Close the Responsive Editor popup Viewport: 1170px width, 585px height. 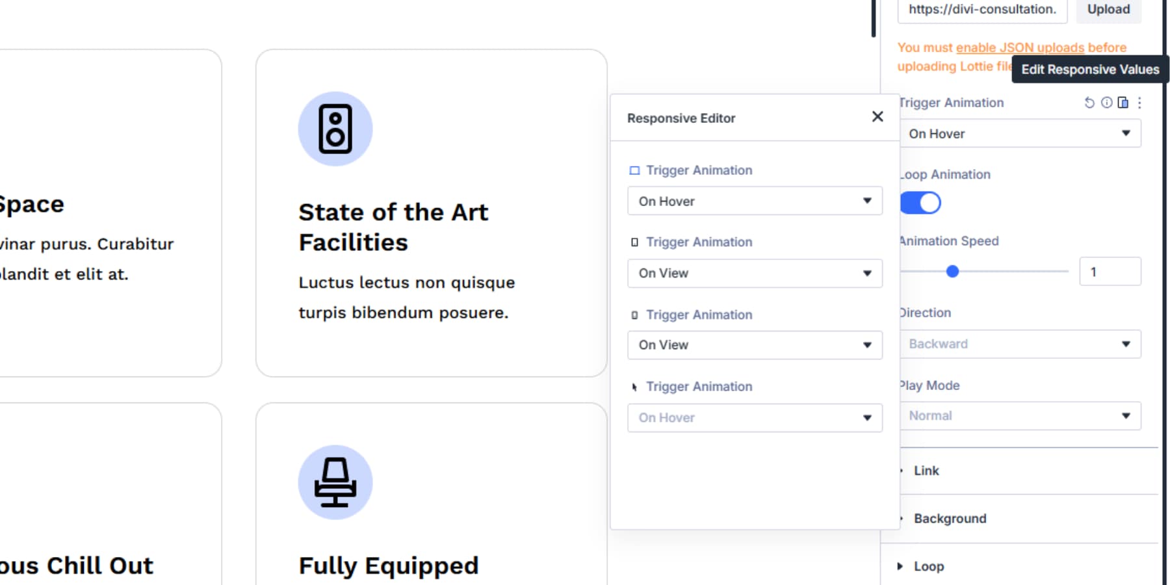tap(877, 117)
